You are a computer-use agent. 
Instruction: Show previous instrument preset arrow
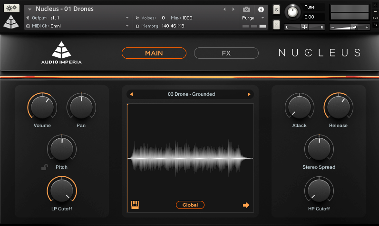coord(224,9)
